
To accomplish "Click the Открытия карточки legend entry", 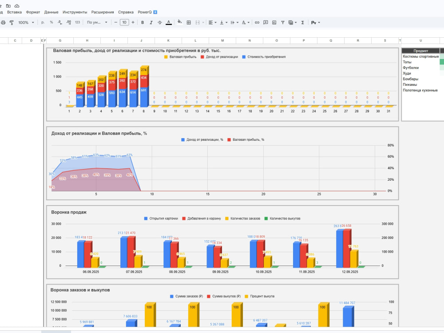I will pyautogui.click(x=161, y=218).
